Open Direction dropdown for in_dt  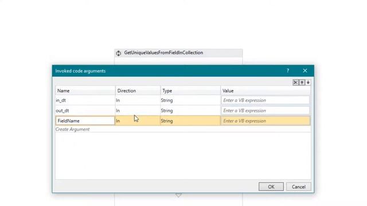tap(138, 100)
